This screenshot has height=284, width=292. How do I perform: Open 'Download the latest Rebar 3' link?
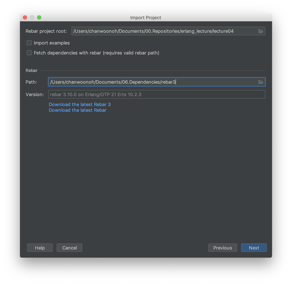(x=79, y=104)
